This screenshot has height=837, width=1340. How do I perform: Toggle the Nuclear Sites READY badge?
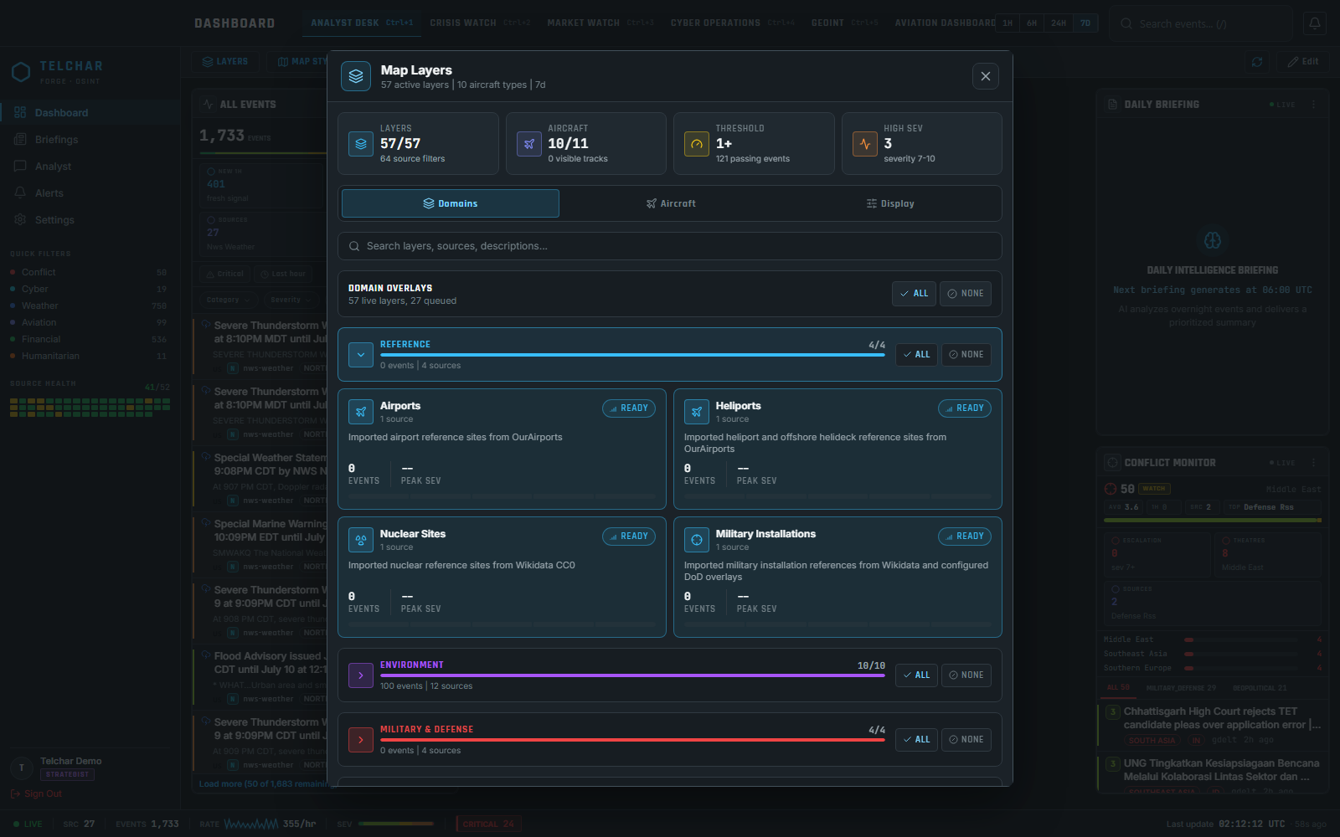[x=629, y=537]
